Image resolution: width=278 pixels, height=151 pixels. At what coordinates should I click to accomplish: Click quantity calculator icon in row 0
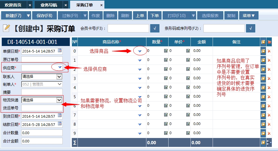(x=166, y=51)
